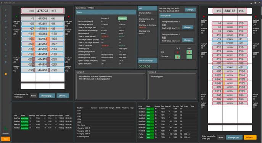Image resolution: width=262 pixels, height=143 pixels.
Task: Select slab 475093 at top of left furnace
Action: click(x=43, y=11)
